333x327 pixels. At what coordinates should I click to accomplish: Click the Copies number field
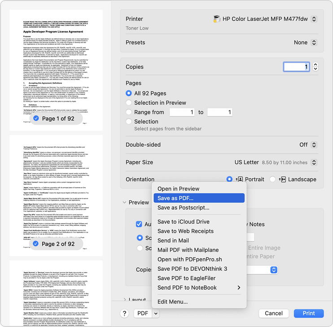(x=297, y=67)
